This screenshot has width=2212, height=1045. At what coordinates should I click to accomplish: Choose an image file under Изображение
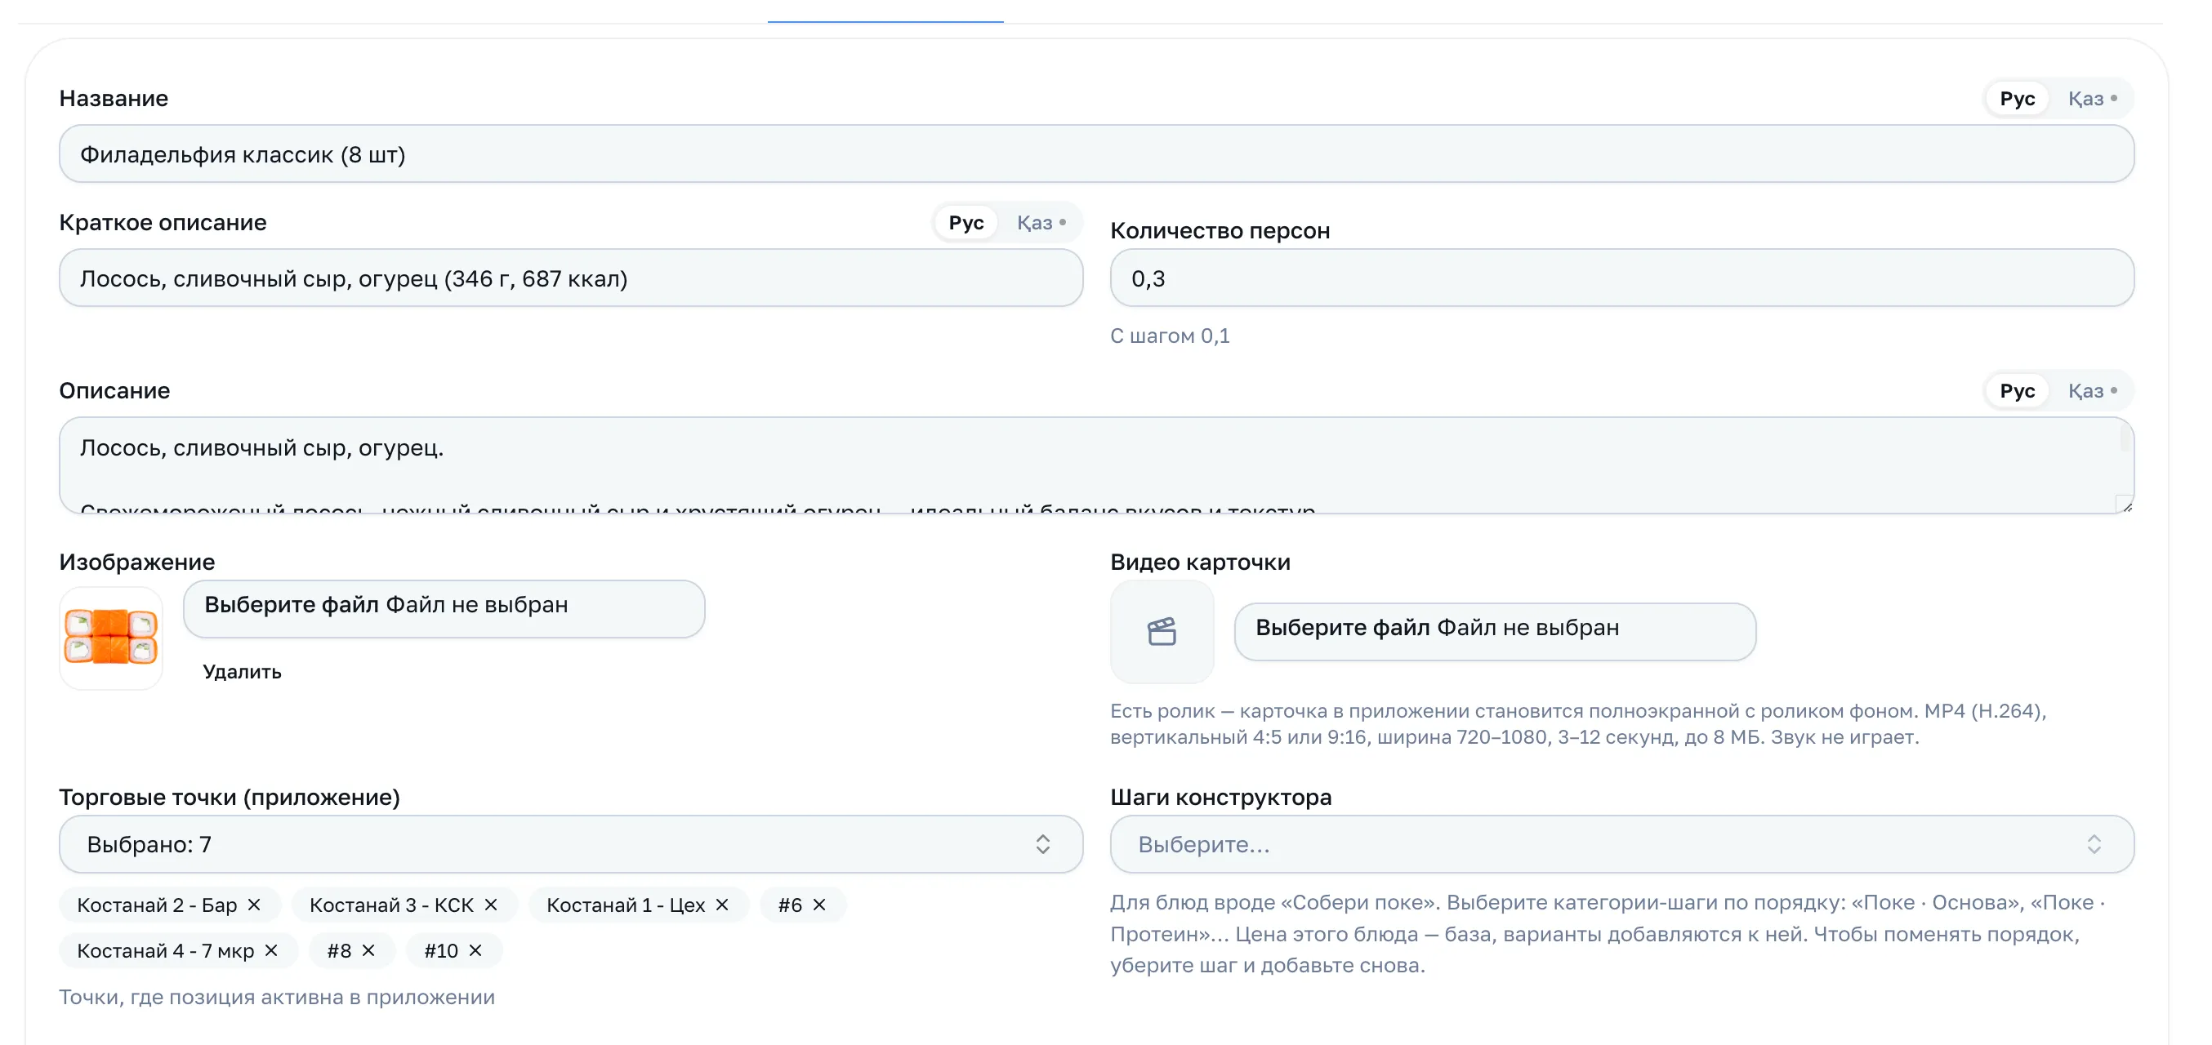pos(444,608)
